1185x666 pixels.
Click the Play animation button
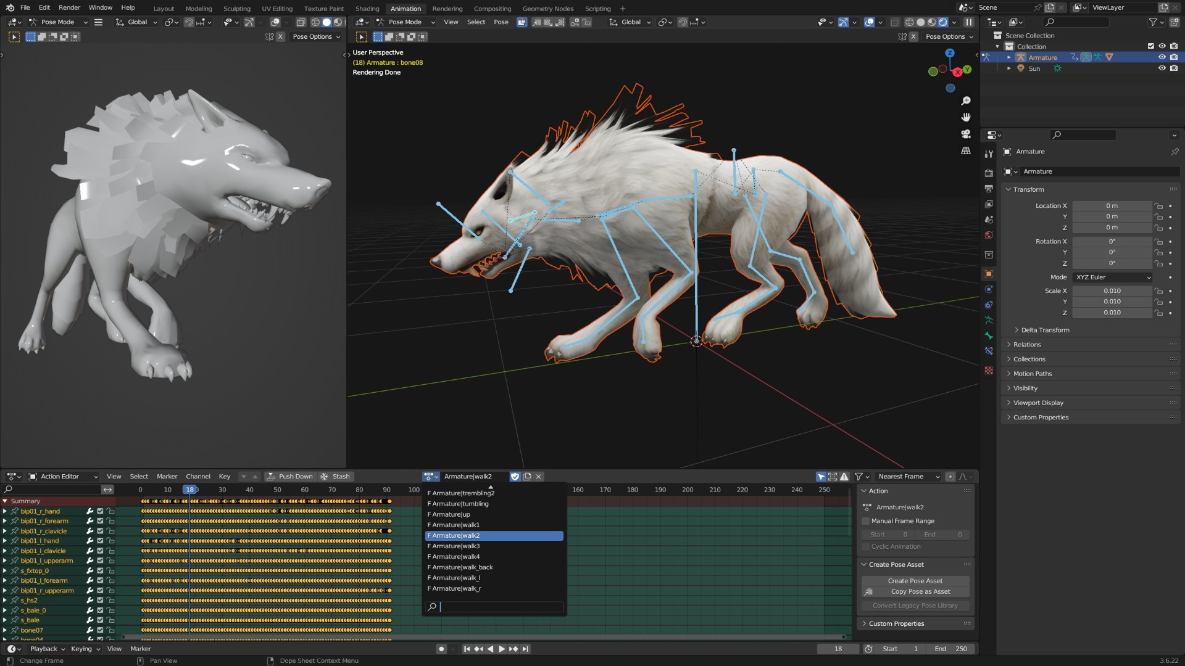[x=502, y=649]
